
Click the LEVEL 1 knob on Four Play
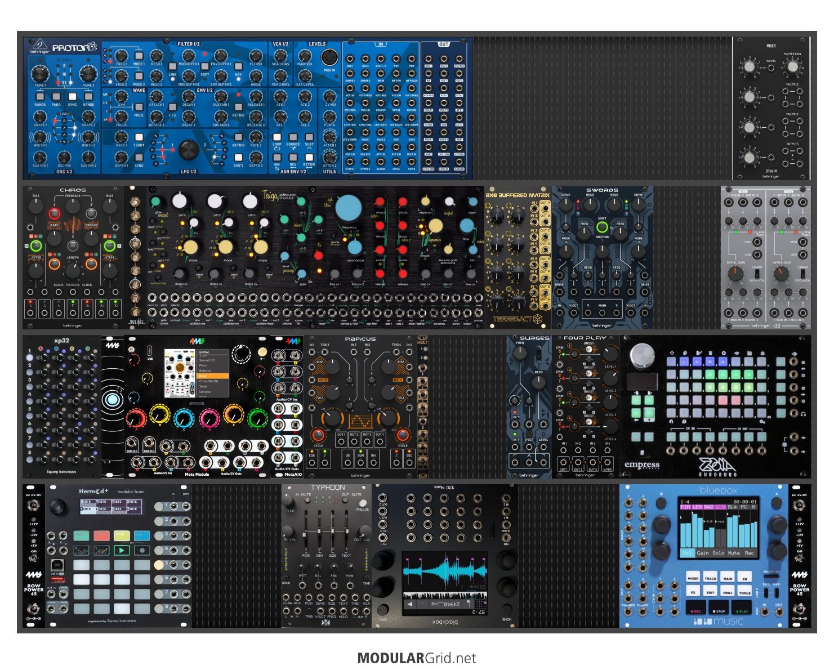point(610,354)
